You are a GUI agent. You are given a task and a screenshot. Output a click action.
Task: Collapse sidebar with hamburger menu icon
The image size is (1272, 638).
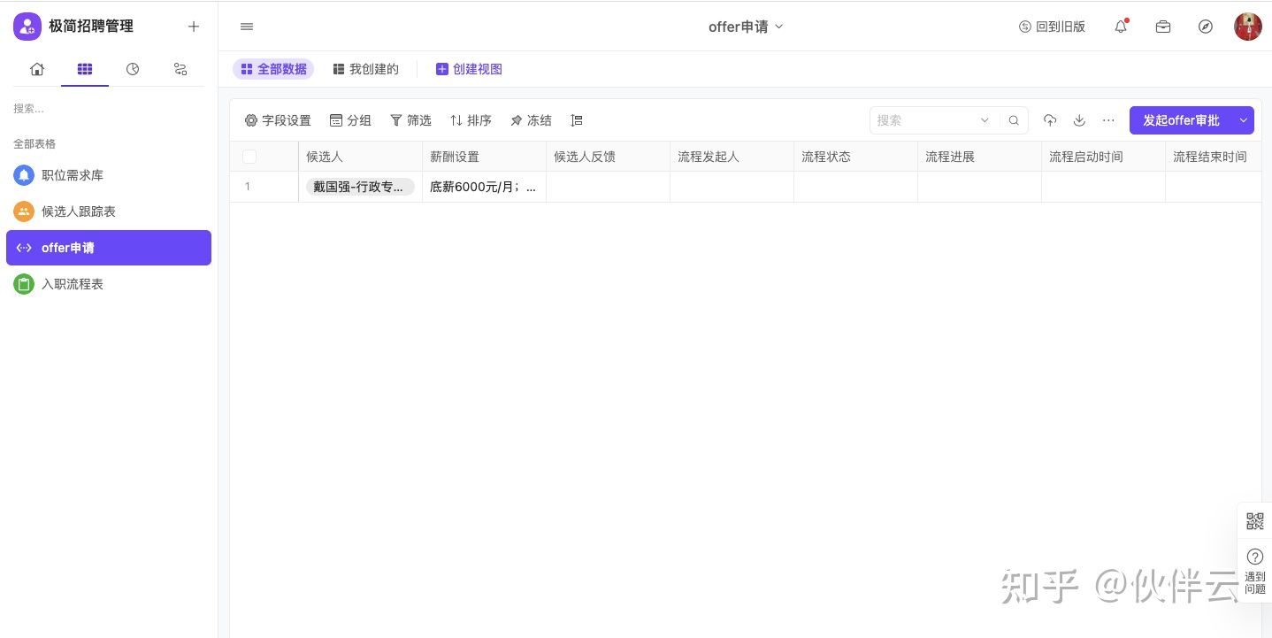click(247, 27)
